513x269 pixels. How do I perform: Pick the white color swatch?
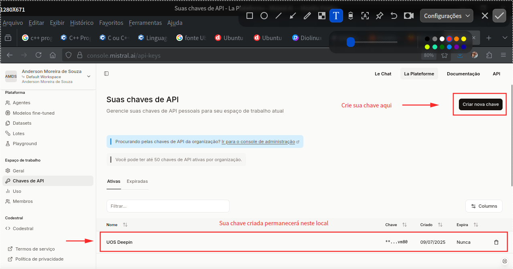tap(442, 39)
